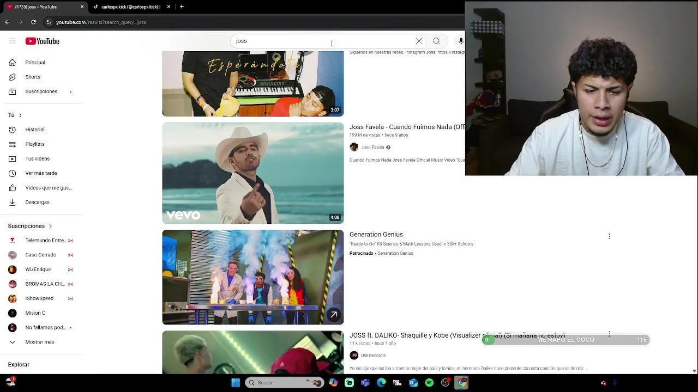Screen dimensions: 698x392
Task: Expand the Suscripciones header chevron
Action: click(x=50, y=226)
